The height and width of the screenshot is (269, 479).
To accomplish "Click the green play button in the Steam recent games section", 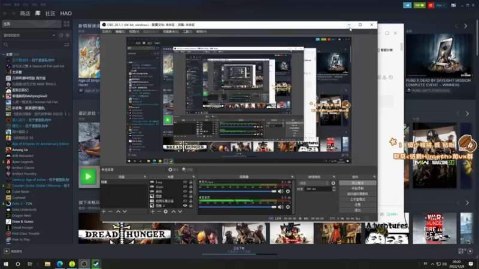I will [x=88, y=176].
